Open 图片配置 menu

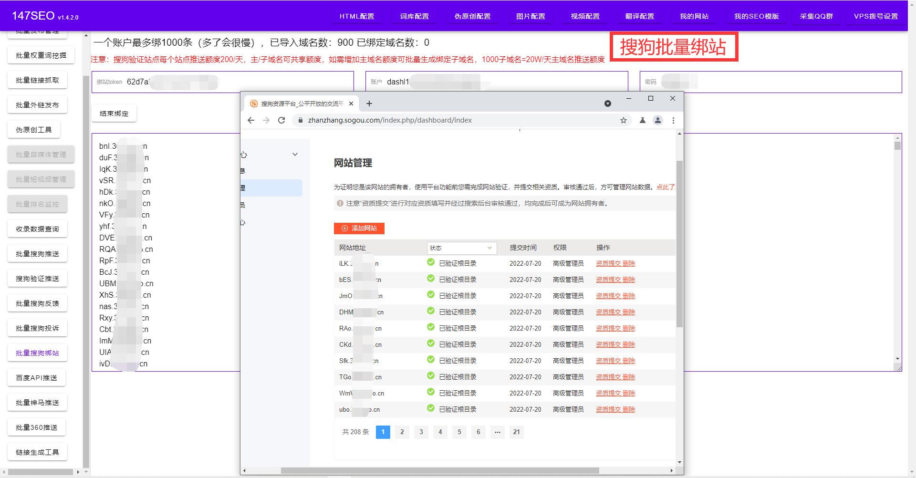531,16
